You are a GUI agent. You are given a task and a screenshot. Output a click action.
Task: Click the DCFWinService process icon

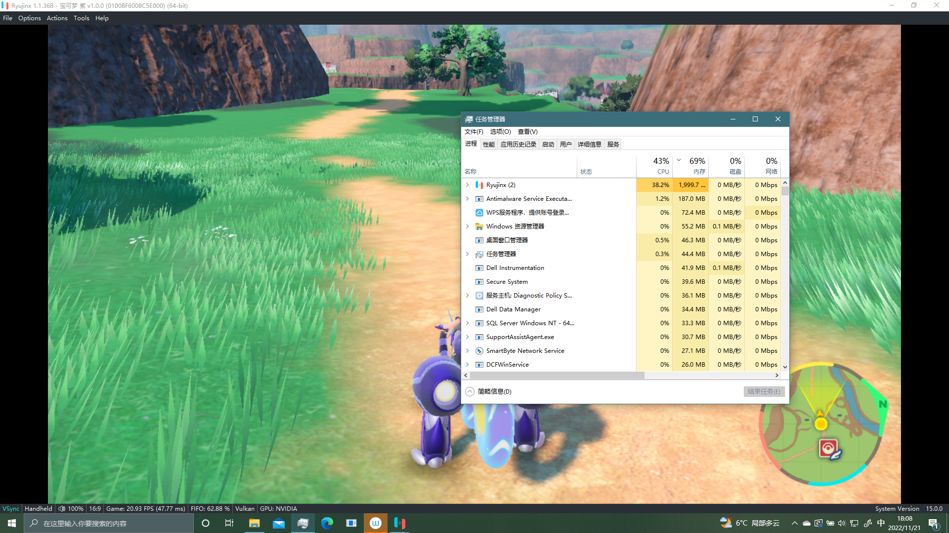click(479, 365)
